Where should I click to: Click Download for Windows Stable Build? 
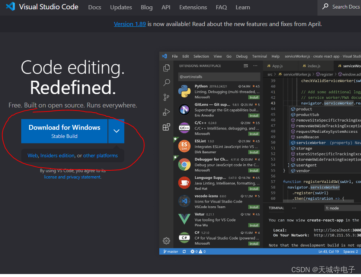[64, 131]
